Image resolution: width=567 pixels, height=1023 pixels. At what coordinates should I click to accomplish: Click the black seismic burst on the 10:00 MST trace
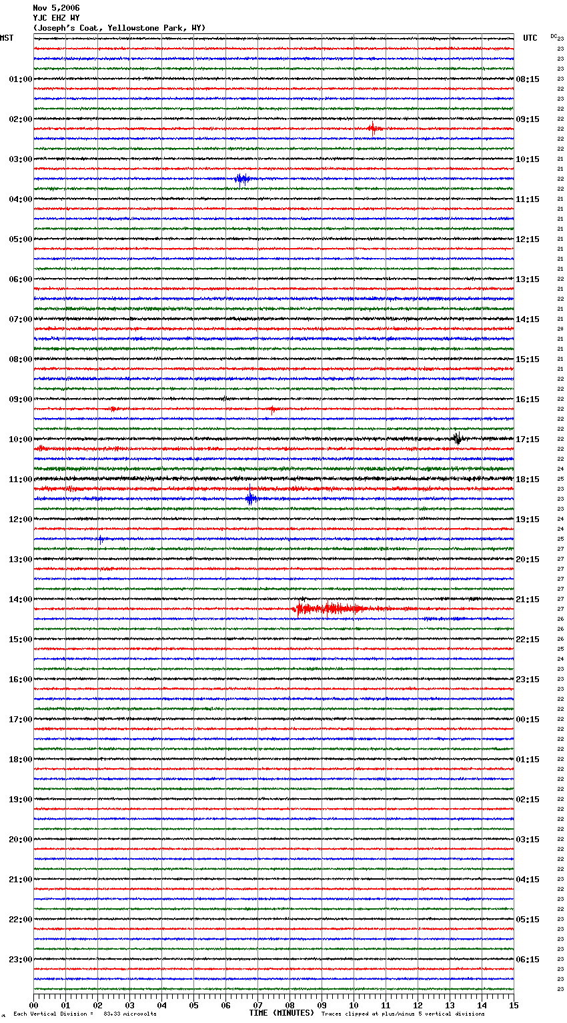458,438
